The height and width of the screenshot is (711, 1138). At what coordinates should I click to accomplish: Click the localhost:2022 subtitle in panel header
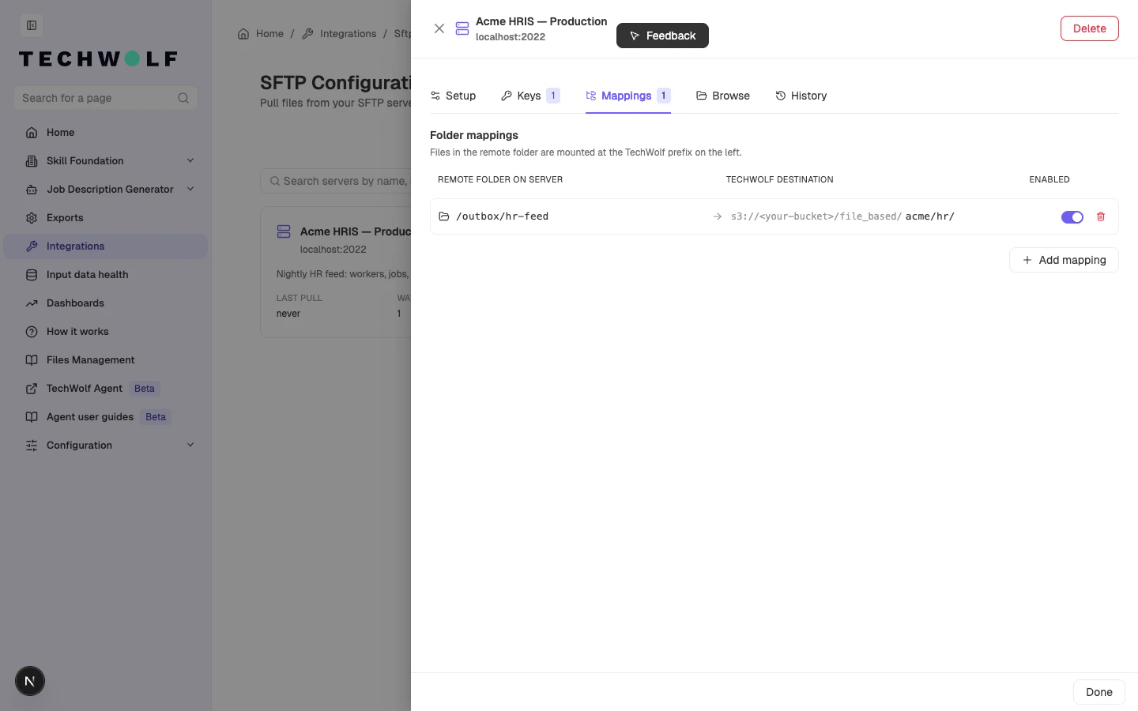coord(511,37)
